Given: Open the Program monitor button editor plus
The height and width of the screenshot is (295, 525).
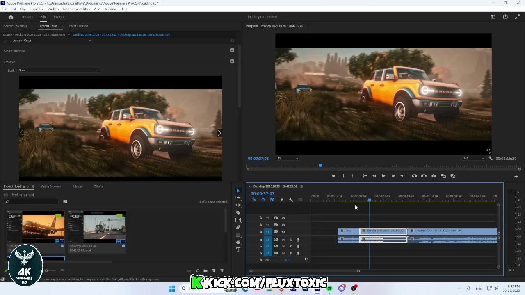Looking at the screenshot, I should (516, 176).
